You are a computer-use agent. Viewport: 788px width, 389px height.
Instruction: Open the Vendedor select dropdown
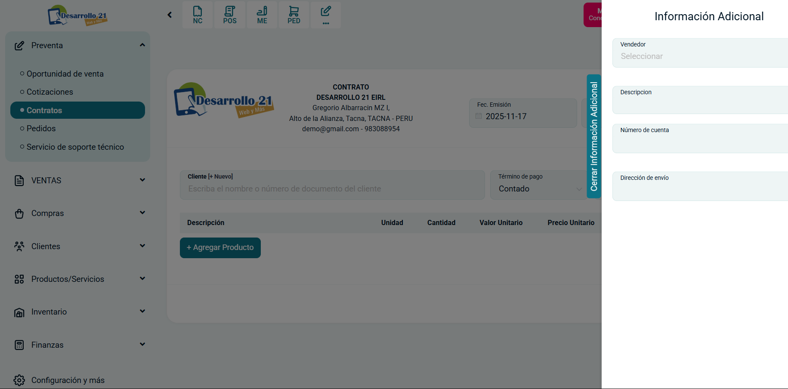pyautogui.click(x=700, y=56)
